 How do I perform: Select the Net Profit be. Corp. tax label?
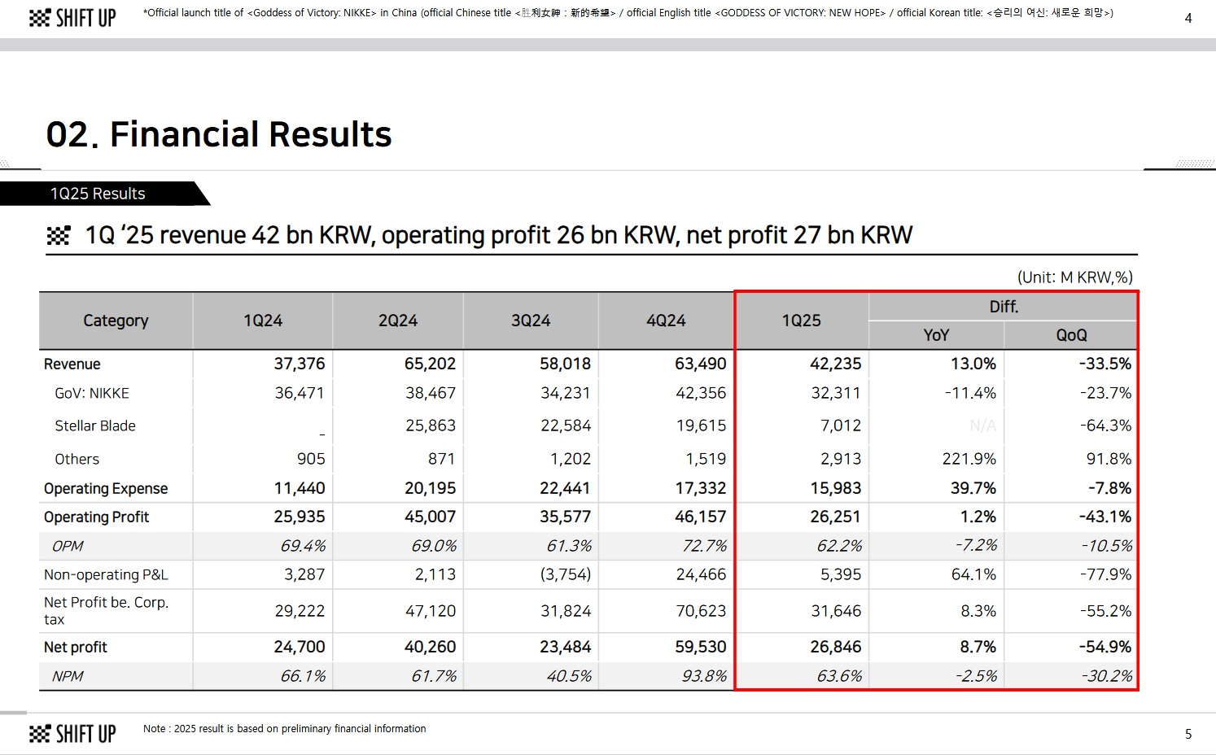tap(106, 611)
